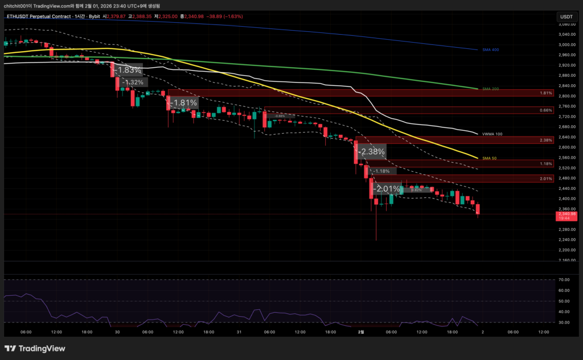Click the ETHUSDT Perpetual Contract title
Viewport: 583px width, 360px height.
[39, 16]
